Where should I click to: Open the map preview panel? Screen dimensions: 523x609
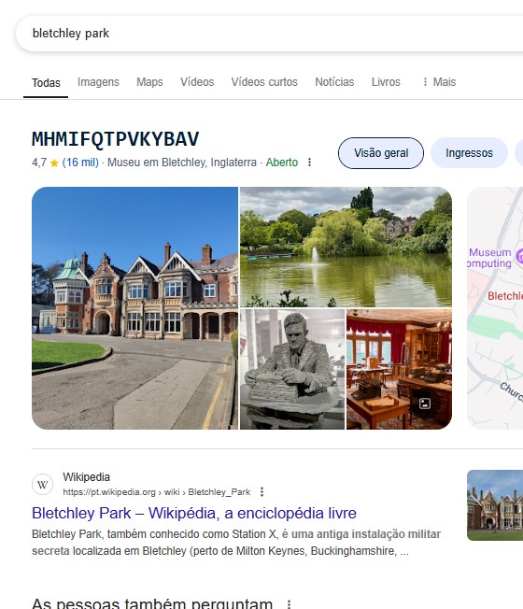pos(495,308)
